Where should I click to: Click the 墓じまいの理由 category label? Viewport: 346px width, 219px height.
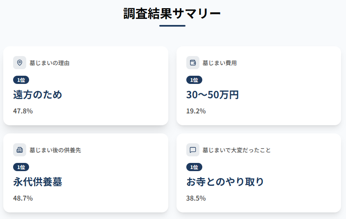[x=50, y=63]
